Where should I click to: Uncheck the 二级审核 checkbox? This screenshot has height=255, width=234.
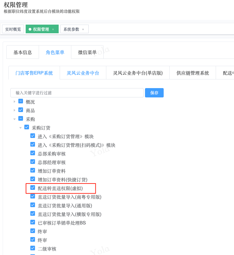click(x=33, y=248)
